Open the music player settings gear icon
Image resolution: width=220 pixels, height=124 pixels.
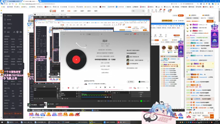[x=131, y=34]
